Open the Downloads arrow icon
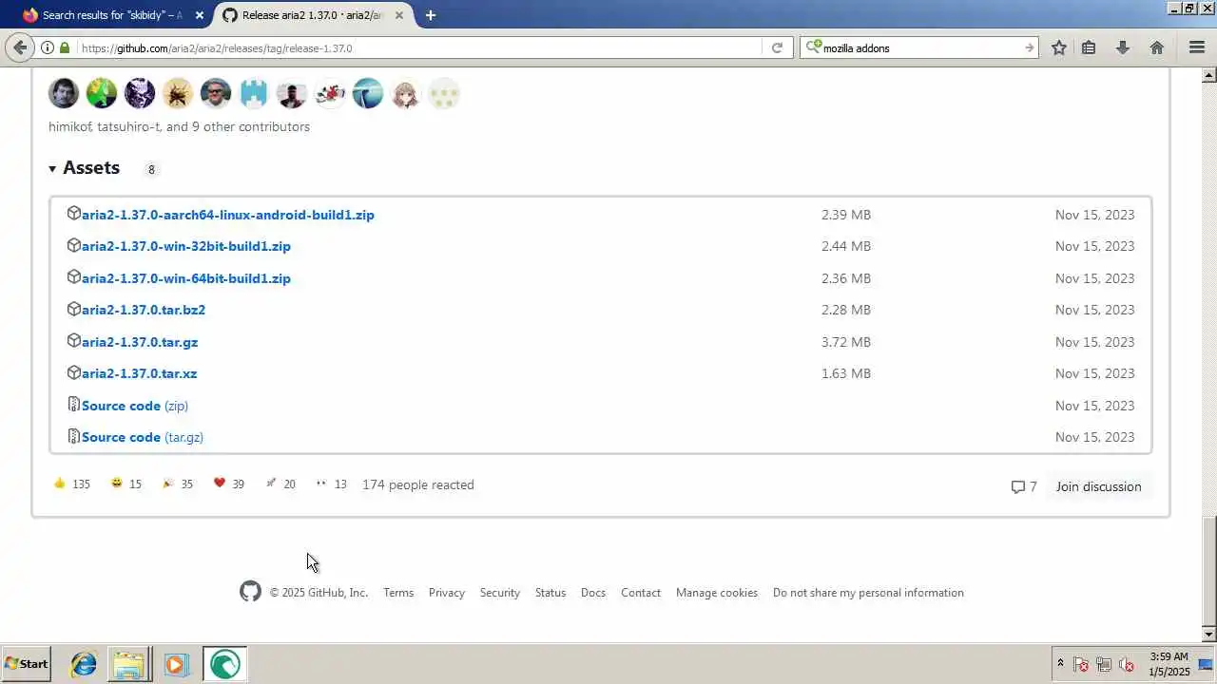The image size is (1217, 684). click(1123, 47)
